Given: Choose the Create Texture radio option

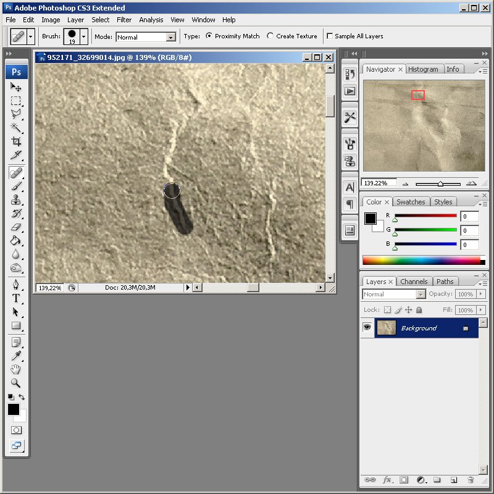Looking at the screenshot, I should click(x=270, y=36).
